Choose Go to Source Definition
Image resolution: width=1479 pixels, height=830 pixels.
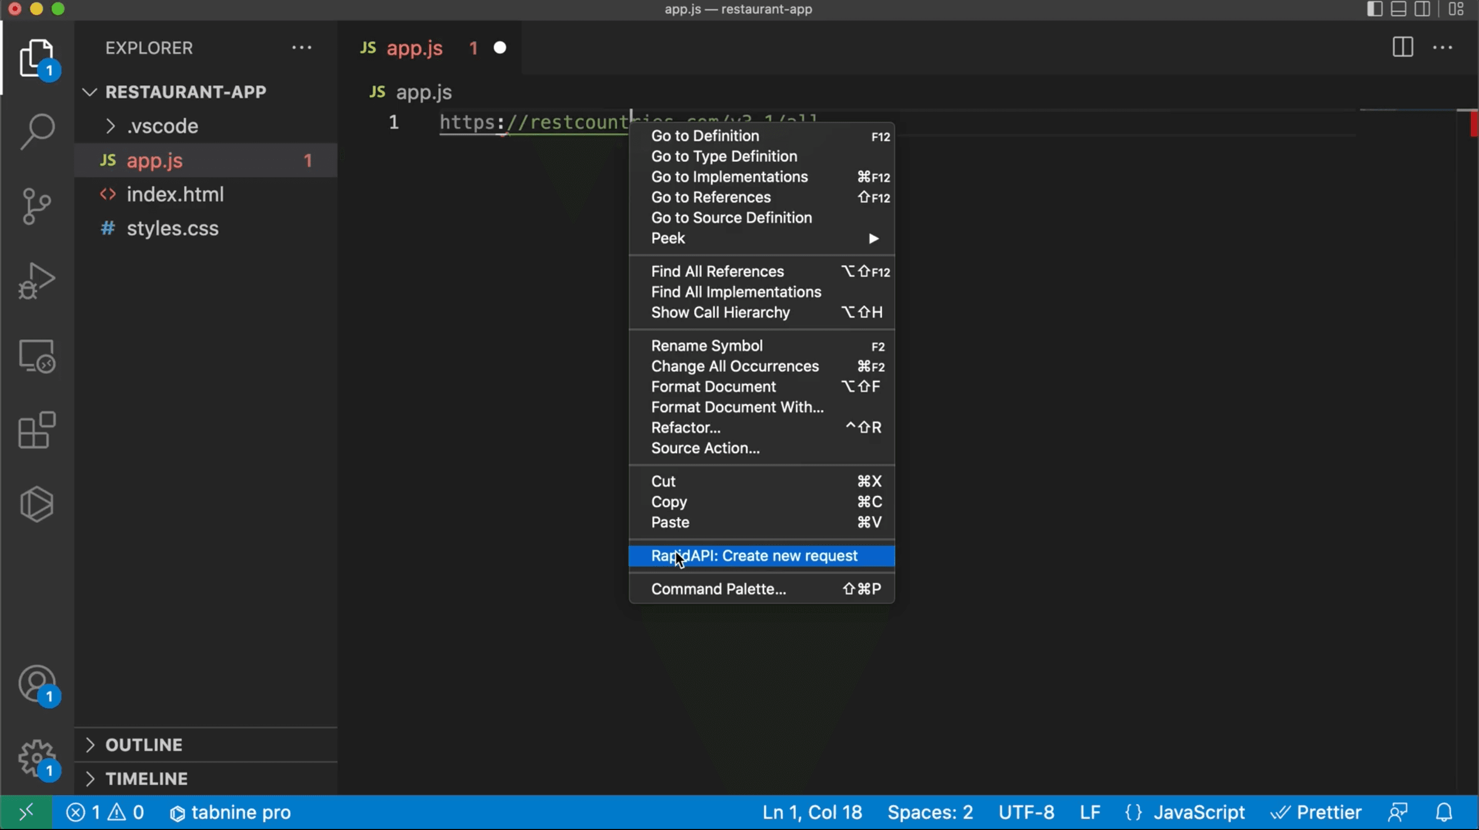tap(762, 218)
